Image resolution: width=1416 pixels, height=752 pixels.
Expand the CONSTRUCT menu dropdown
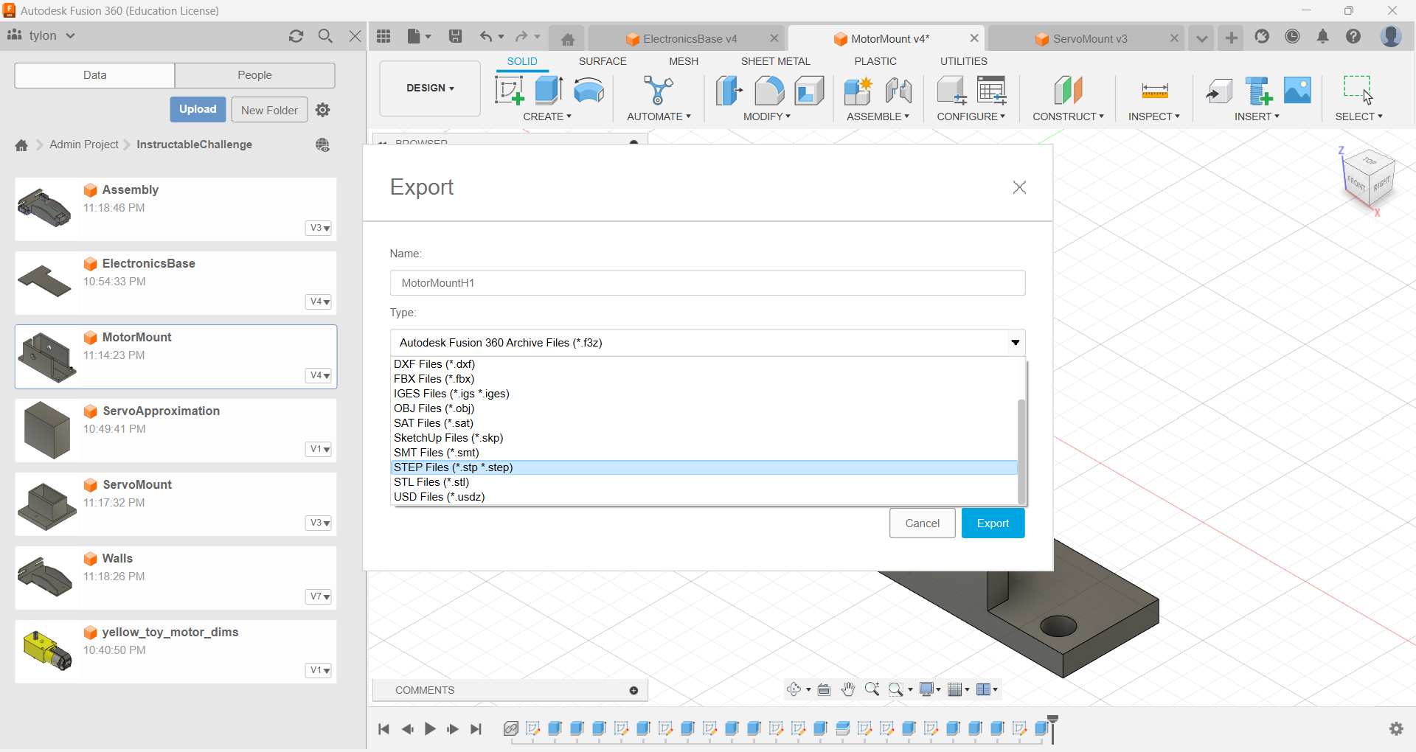(1068, 116)
